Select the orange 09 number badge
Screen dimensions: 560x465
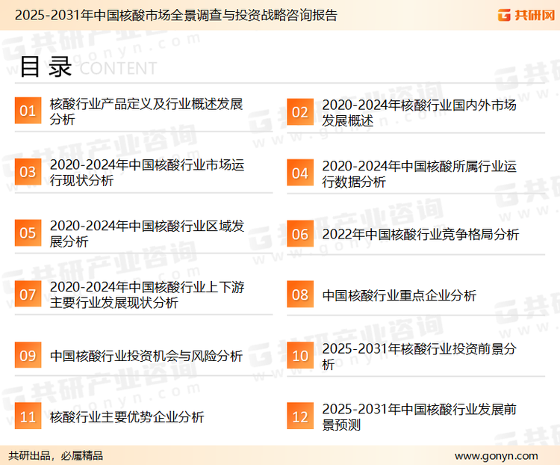pos(28,355)
